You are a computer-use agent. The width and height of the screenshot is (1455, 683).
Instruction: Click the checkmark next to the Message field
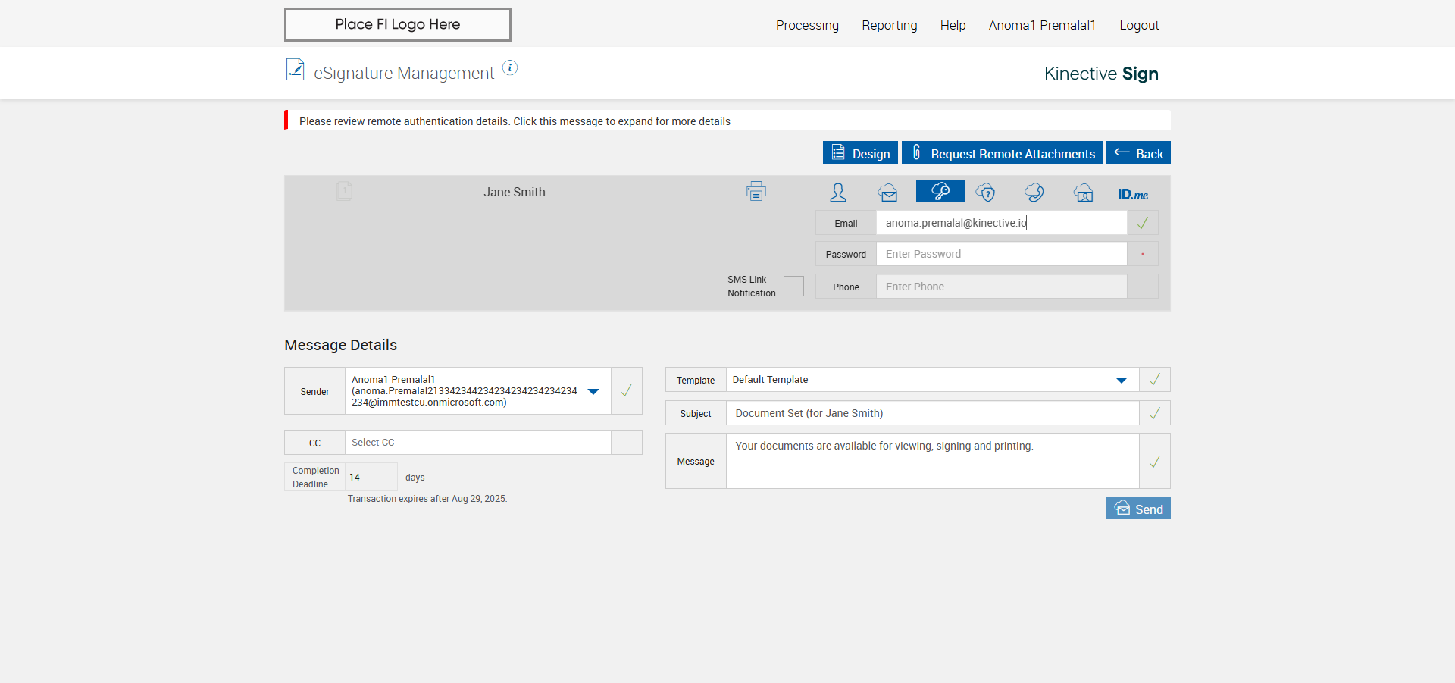coord(1155,461)
